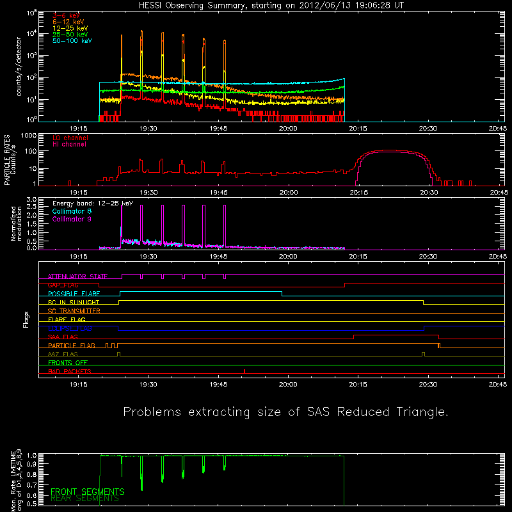Click the HESSI Observing Summary title
The height and width of the screenshot is (512, 512).
(271, 6)
